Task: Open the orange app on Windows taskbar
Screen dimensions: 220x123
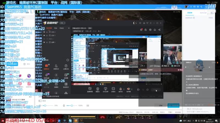Action: pos(76,121)
